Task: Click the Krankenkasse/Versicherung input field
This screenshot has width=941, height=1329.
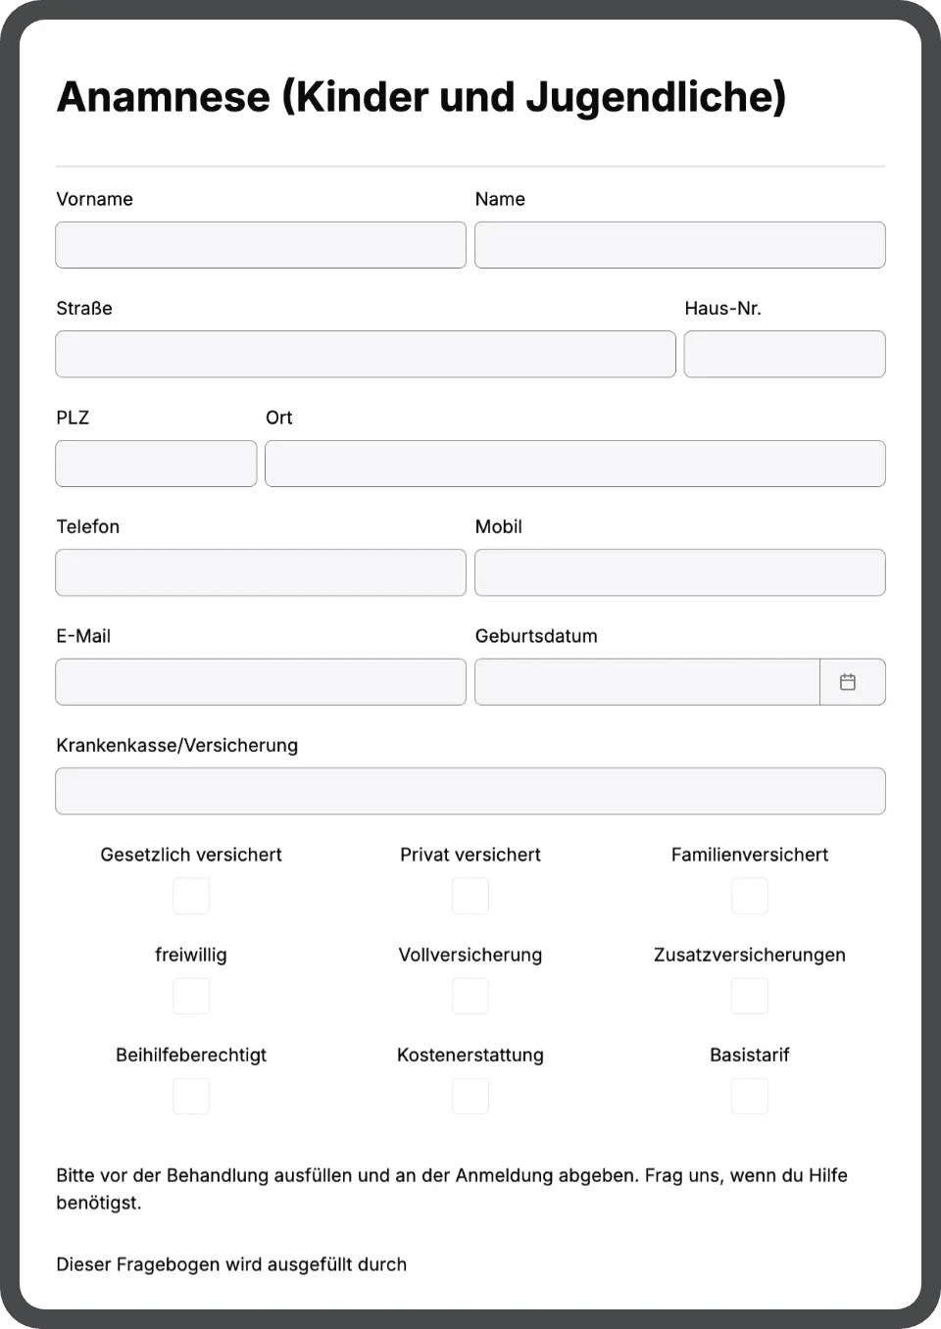Action: point(470,791)
